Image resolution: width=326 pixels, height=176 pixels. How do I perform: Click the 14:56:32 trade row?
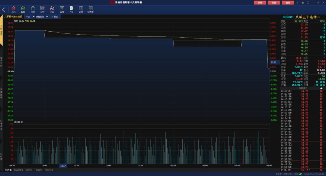(x=303, y=162)
